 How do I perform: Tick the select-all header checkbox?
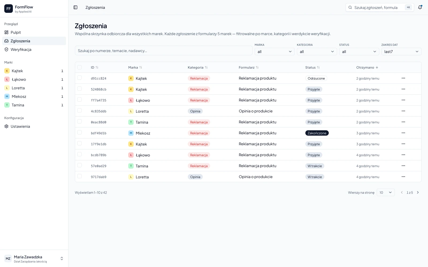click(x=79, y=67)
